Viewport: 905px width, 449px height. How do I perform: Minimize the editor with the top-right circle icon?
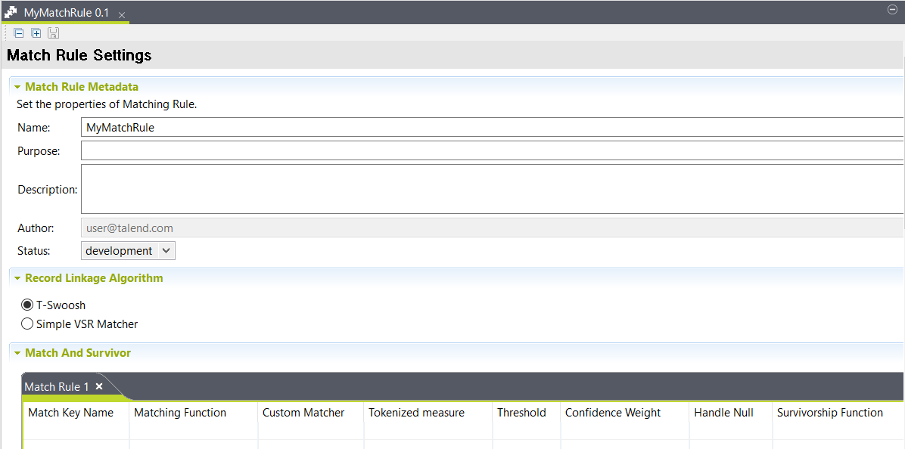pyautogui.click(x=892, y=9)
